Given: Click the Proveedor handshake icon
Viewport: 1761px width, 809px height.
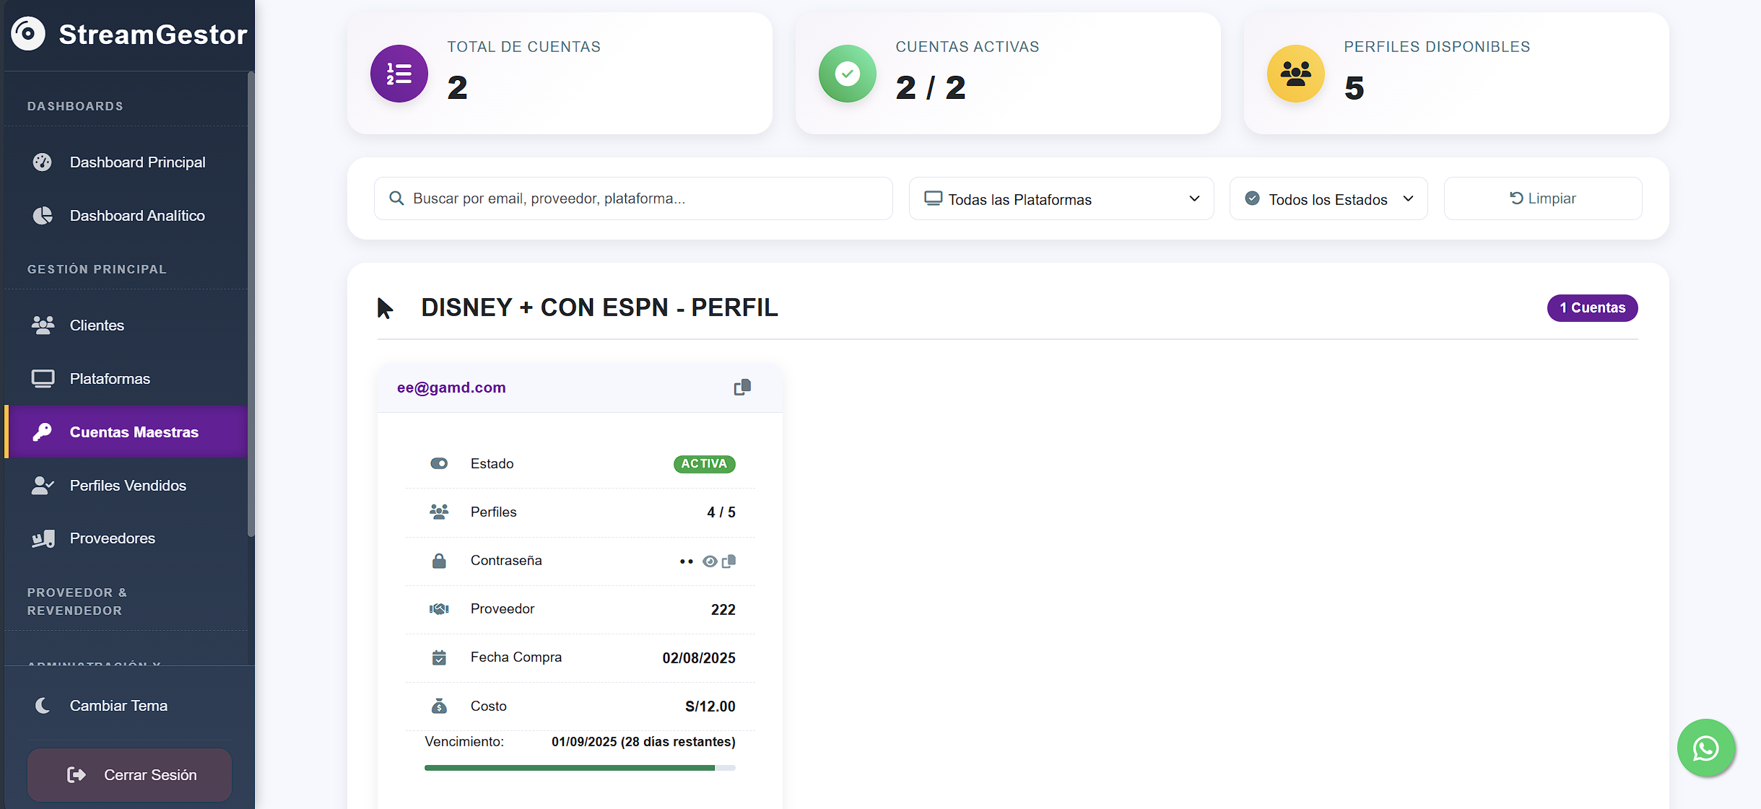Looking at the screenshot, I should pos(439,609).
